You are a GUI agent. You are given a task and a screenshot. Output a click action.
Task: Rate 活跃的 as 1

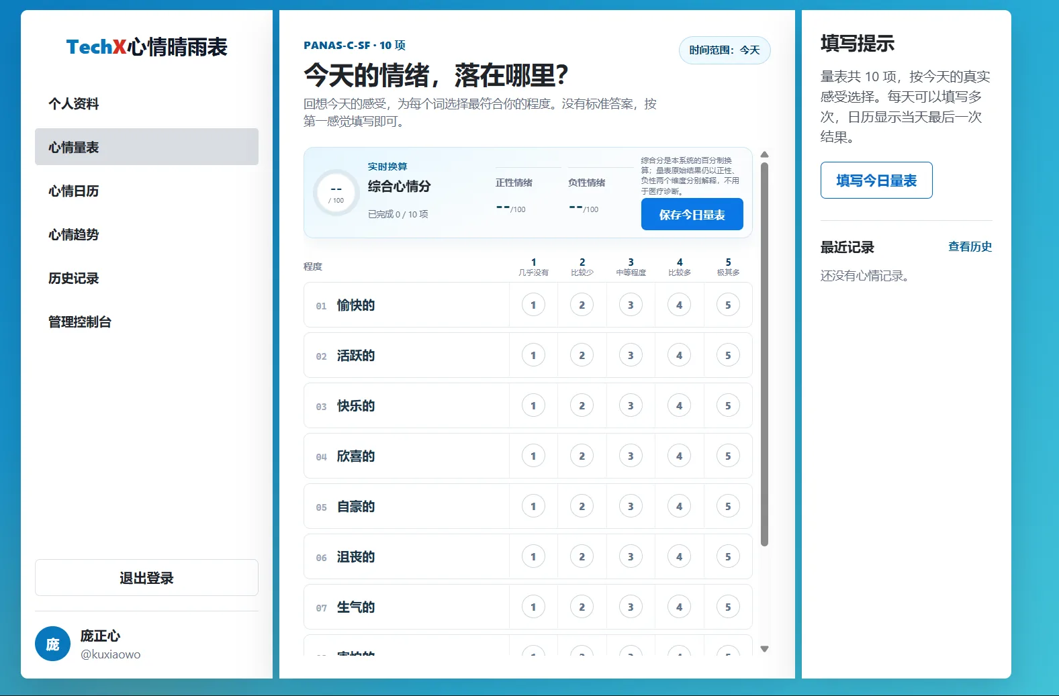tap(533, 355)
